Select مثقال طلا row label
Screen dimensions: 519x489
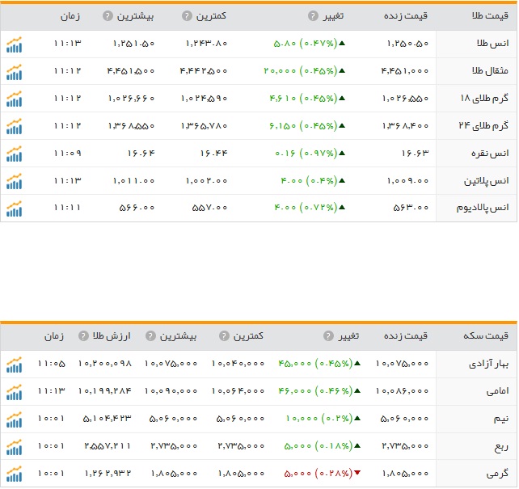490,70
